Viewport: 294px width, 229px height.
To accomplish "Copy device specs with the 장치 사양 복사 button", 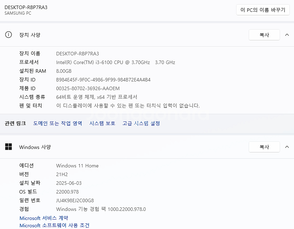I will pos(264,35).
